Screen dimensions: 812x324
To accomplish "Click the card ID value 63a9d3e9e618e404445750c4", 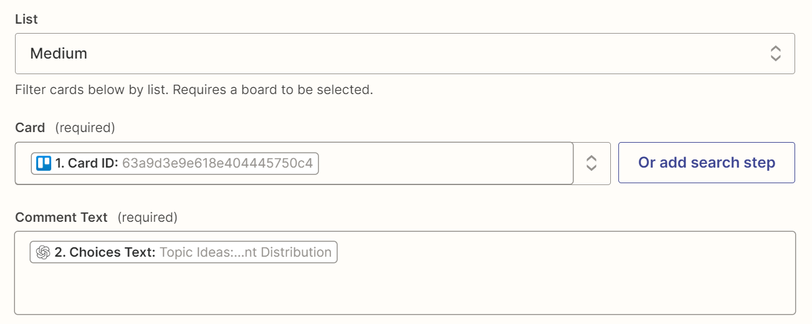I will pyautogui.click(x=217, y=163).
